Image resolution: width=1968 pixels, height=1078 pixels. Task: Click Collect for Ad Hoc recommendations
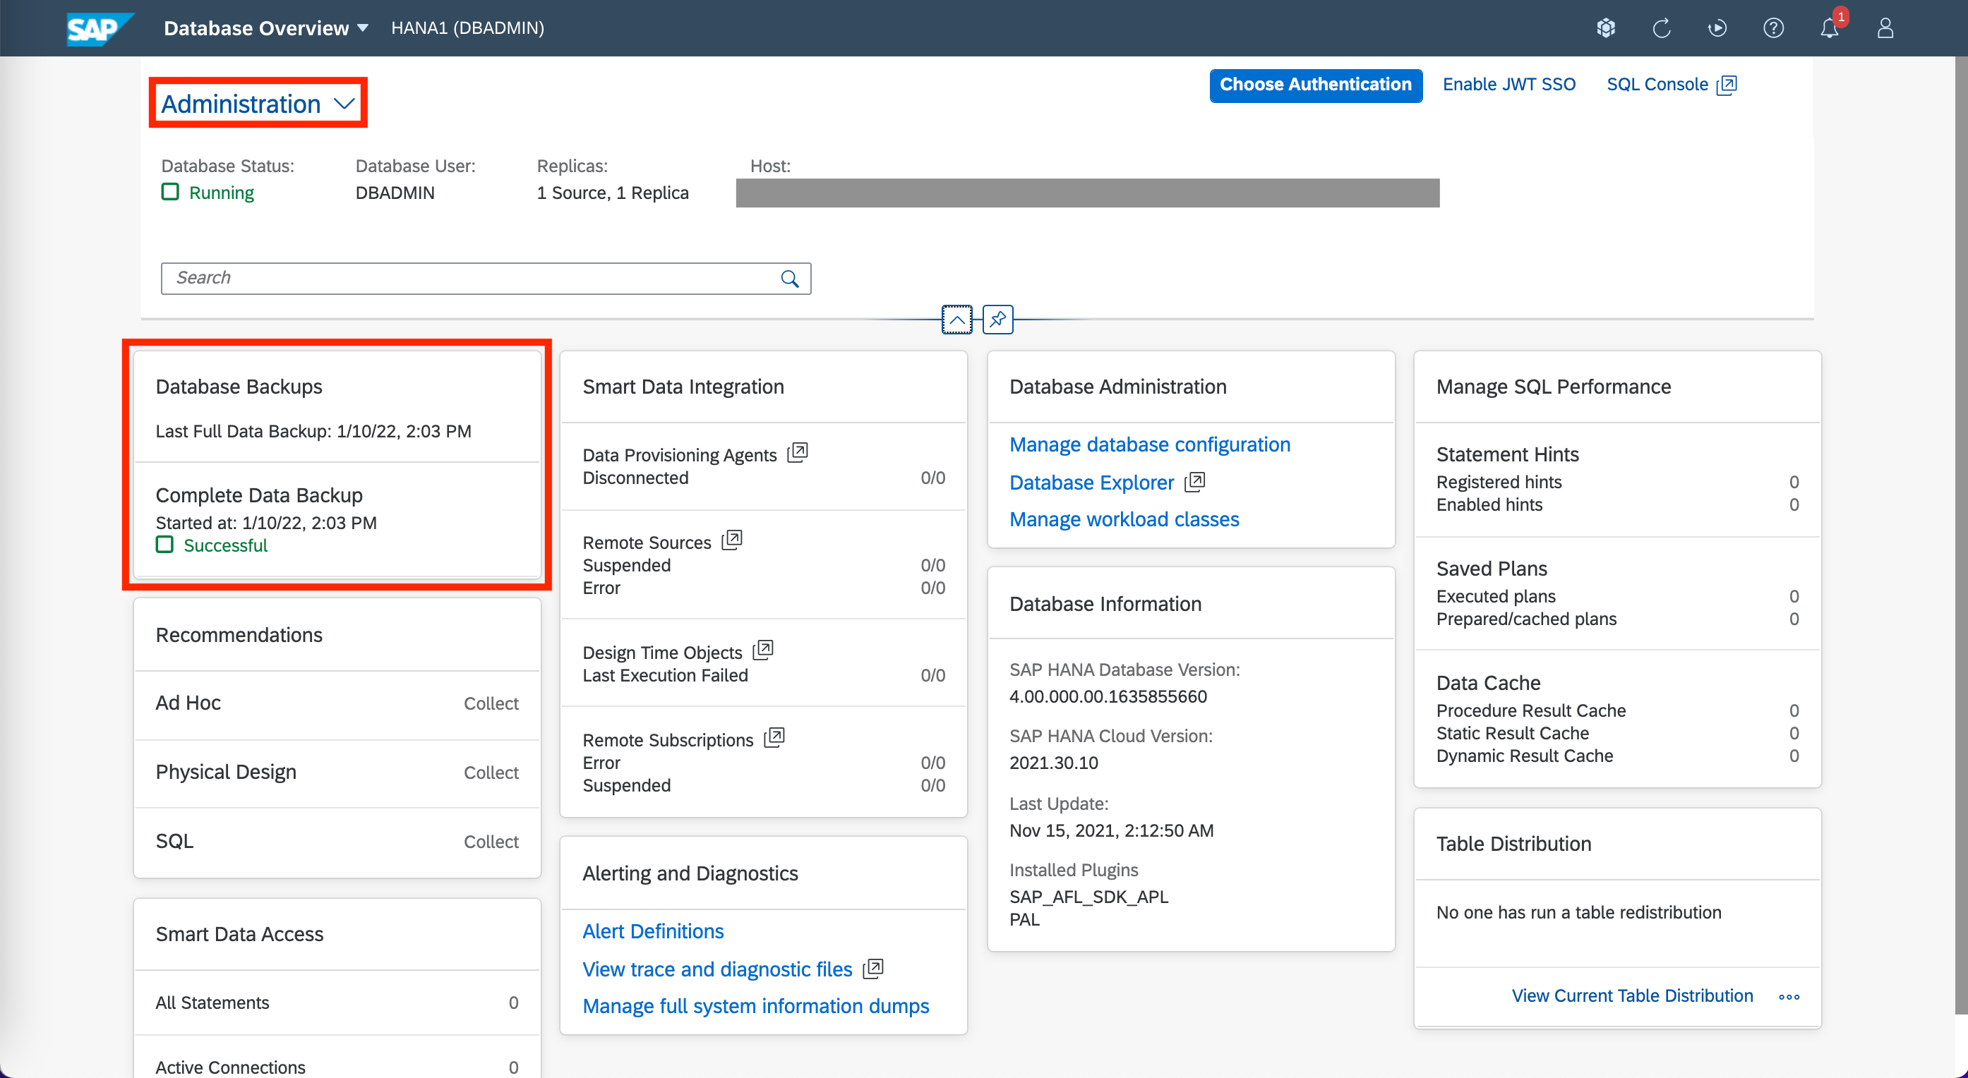click(491, 703)
